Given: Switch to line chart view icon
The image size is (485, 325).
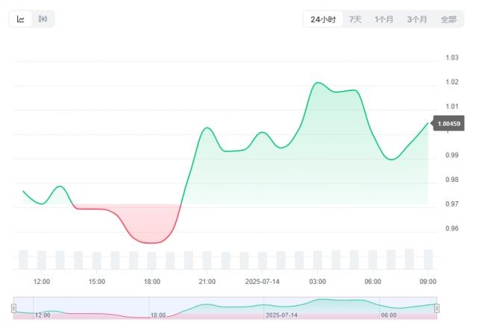Looking at the screenshot, I should (x=20, y=19).
